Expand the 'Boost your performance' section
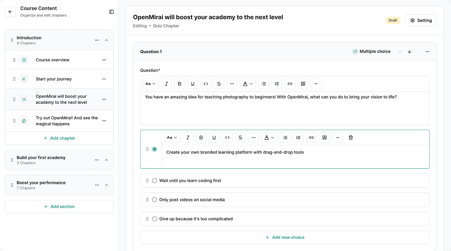The height and width of the screenshot is (251, 451). coord(107,185)
